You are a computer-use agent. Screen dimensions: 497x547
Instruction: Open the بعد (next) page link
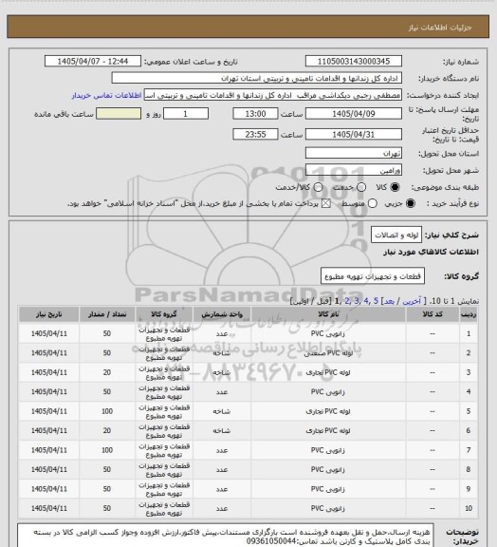(389, 301)
